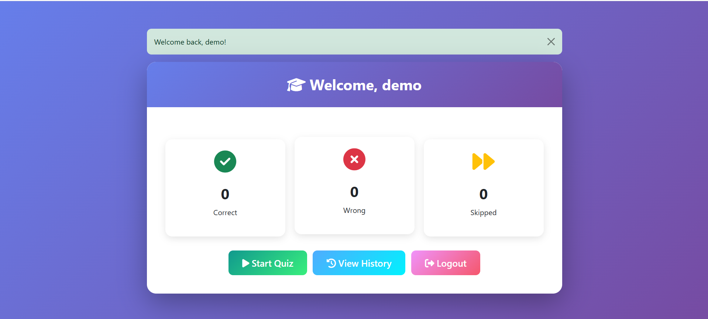Click the yellow fast-forward skipped icon

pos(483,161)
